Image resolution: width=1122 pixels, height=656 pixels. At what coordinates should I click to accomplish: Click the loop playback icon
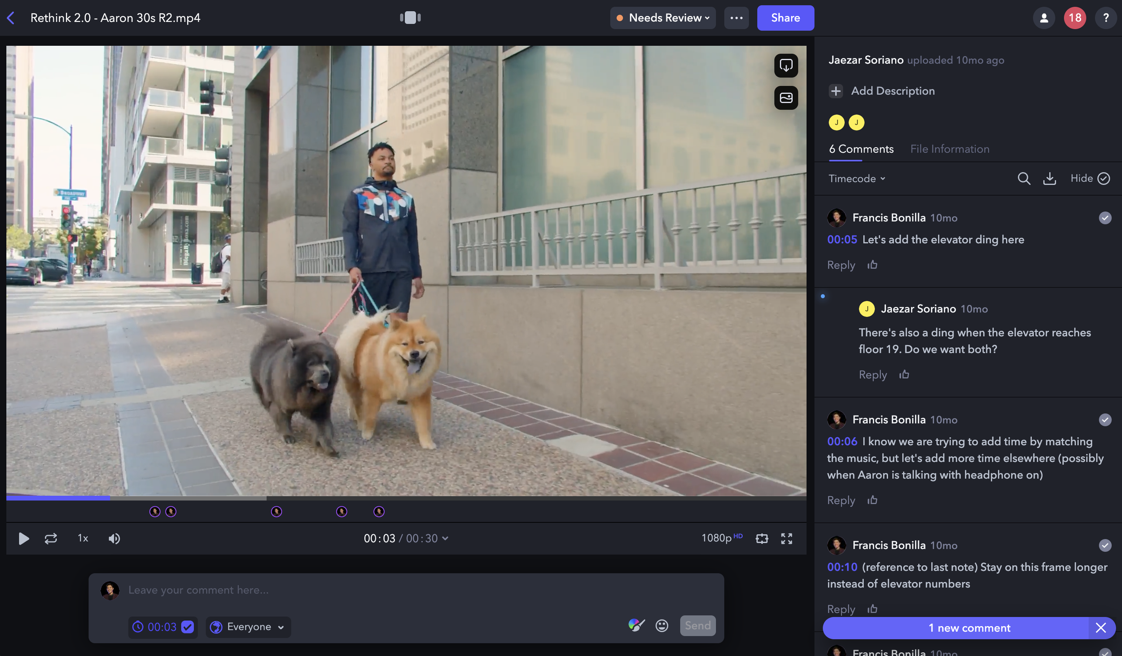coord(51,538)
